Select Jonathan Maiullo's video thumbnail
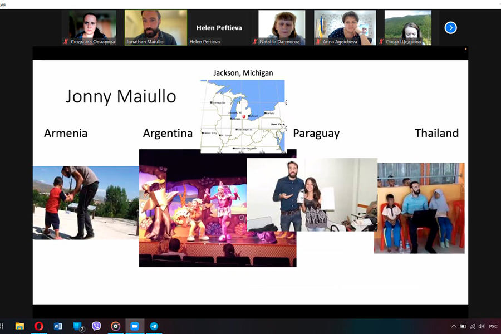Viewport: 501px width, 334px height. coord(148,27)
